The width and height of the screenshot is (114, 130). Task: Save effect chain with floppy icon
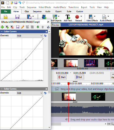[x=18, y=27]
